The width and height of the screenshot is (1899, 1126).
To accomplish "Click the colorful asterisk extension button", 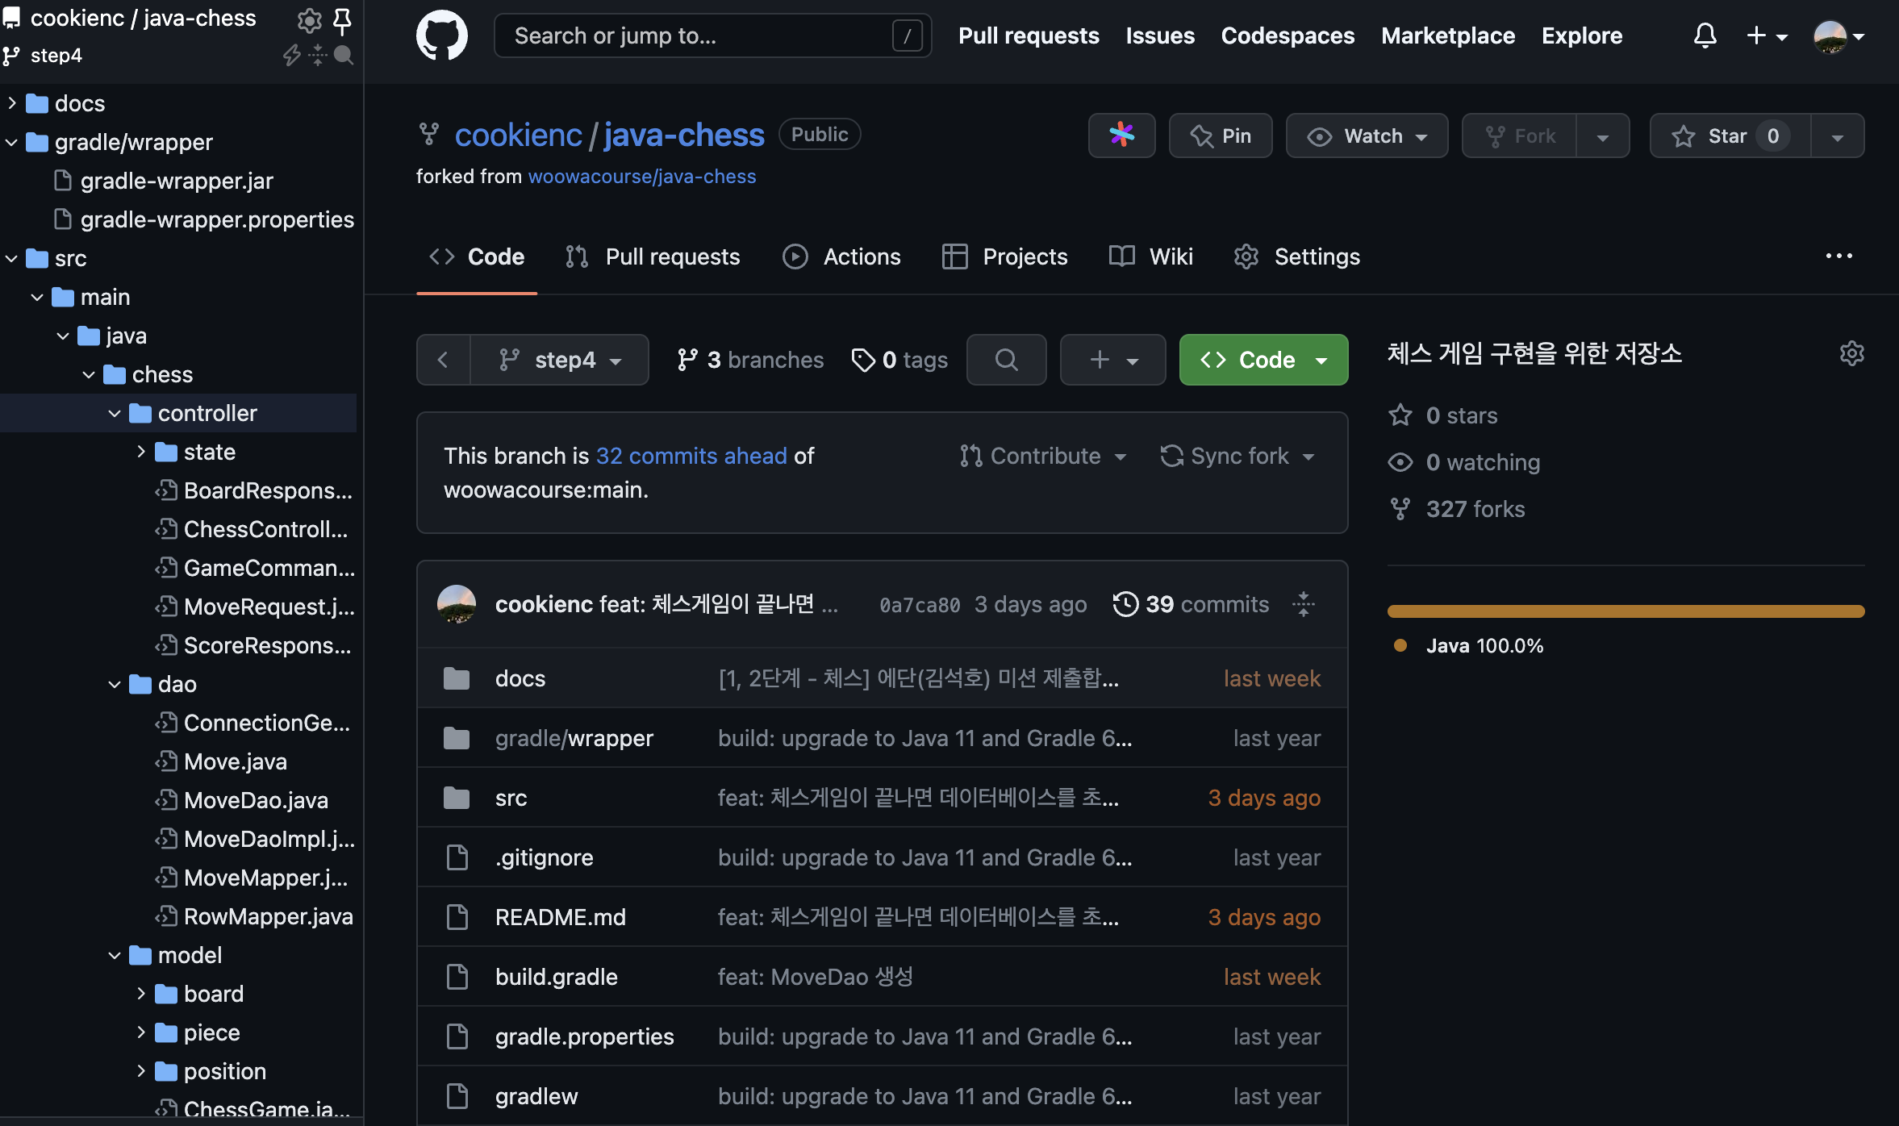I will click(x=1121, y=136).
